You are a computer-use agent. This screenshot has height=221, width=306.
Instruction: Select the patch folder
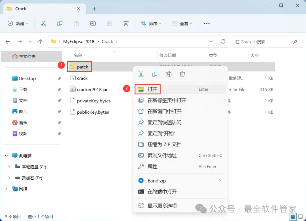(79, 67)
